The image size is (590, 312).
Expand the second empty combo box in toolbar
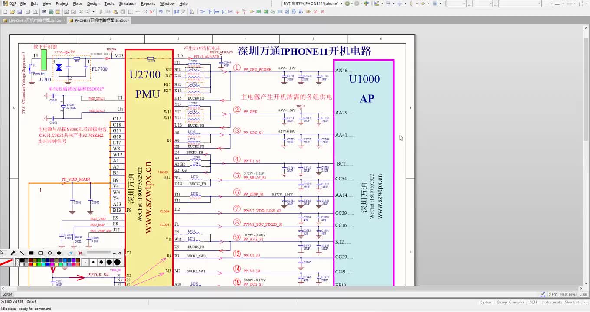click(x=490, y=3)
